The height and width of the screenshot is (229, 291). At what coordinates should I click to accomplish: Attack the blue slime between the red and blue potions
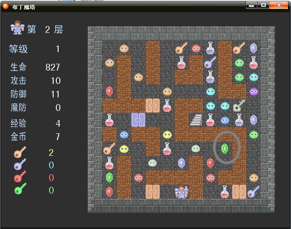(225, 120)
